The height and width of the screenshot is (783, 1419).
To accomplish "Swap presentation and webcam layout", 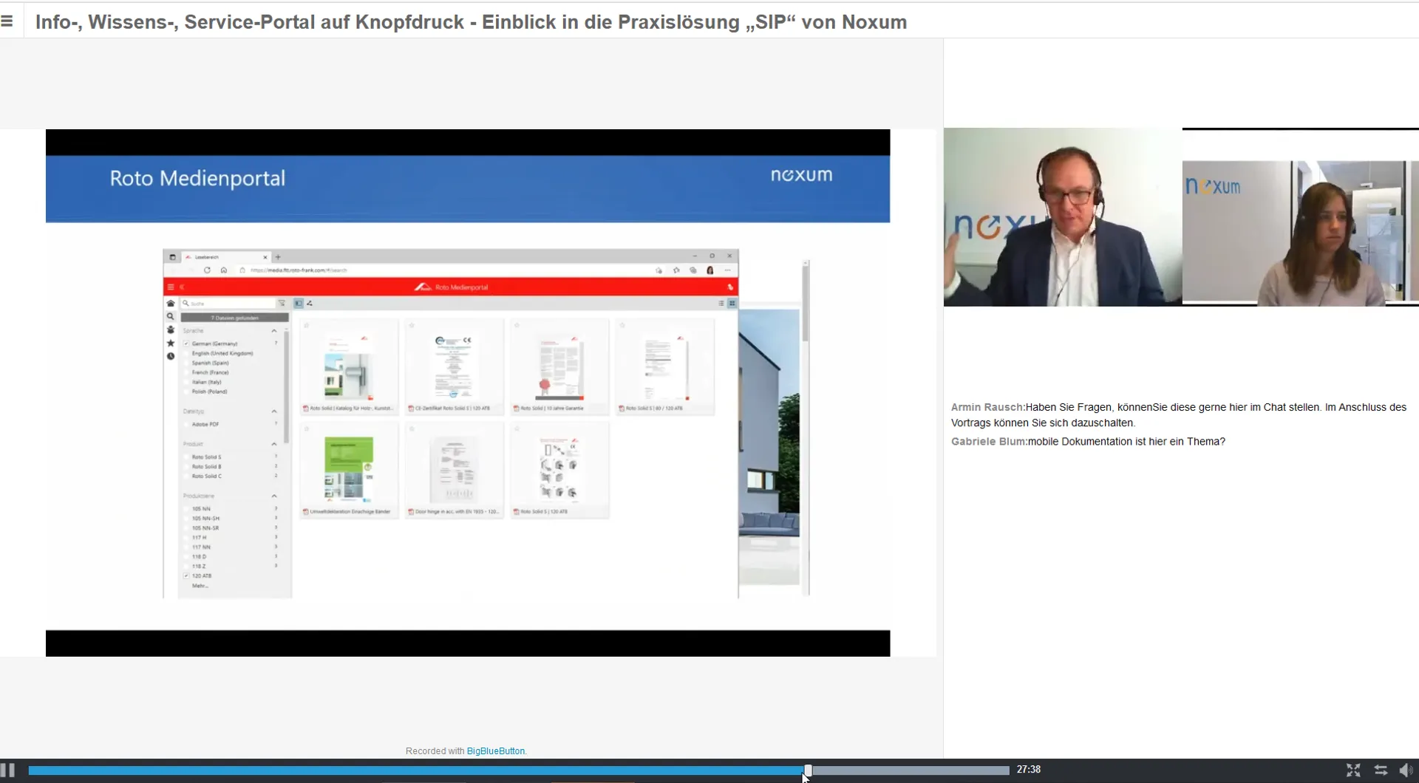I will point(1381,770).
